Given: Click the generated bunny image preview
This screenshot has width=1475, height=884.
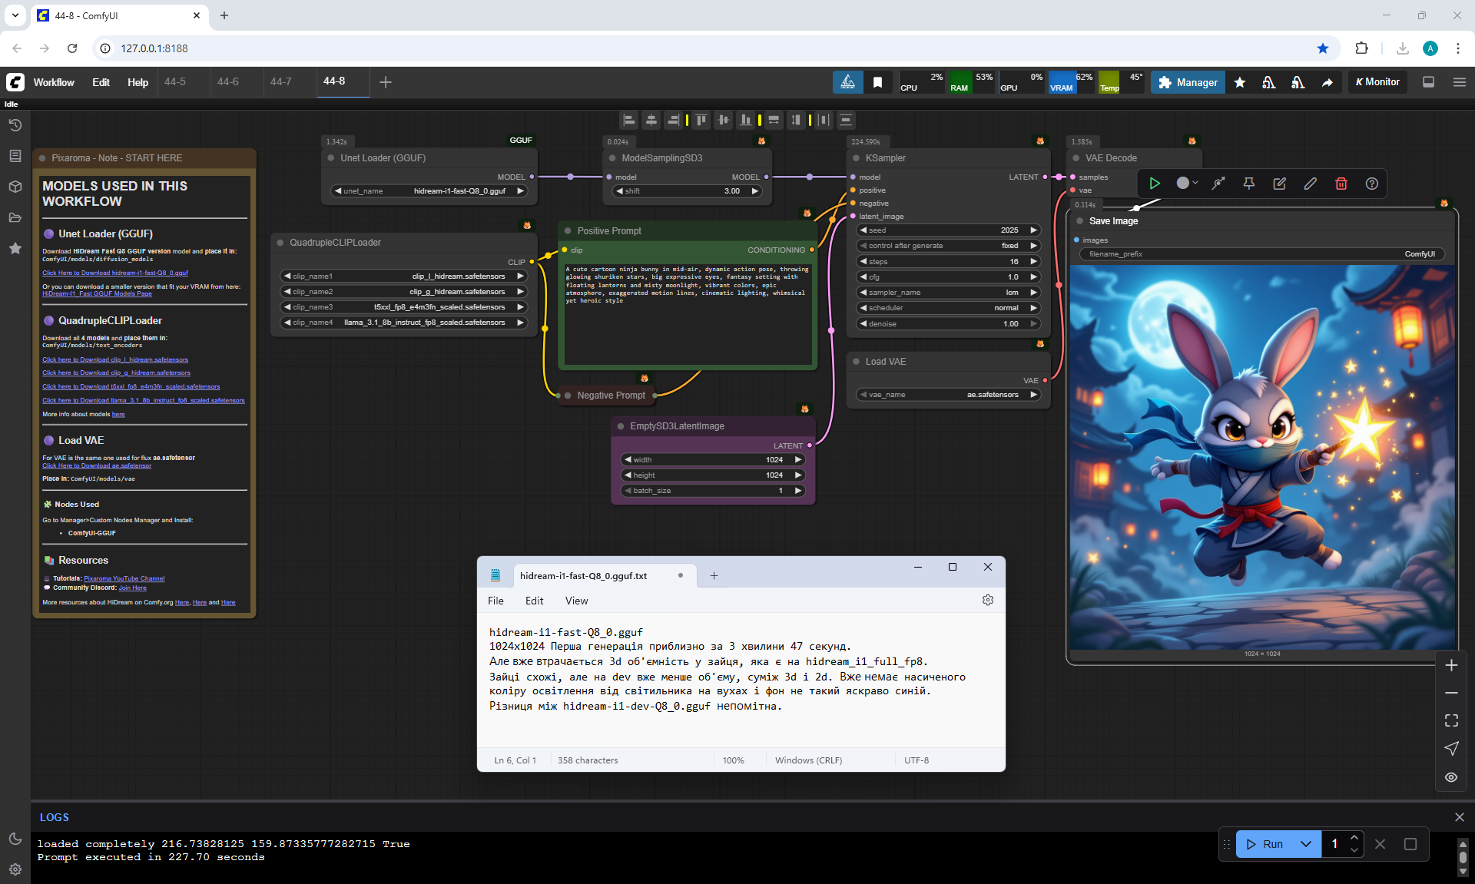Looking at the screenshot, I should 1261,457.
